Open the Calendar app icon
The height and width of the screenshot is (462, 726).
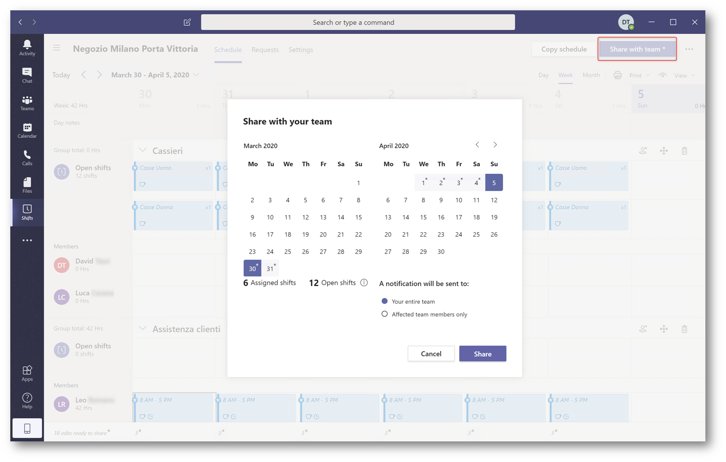coord(27,130)
